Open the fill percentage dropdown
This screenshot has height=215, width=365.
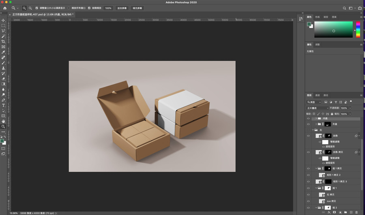(x=350, y=114)
